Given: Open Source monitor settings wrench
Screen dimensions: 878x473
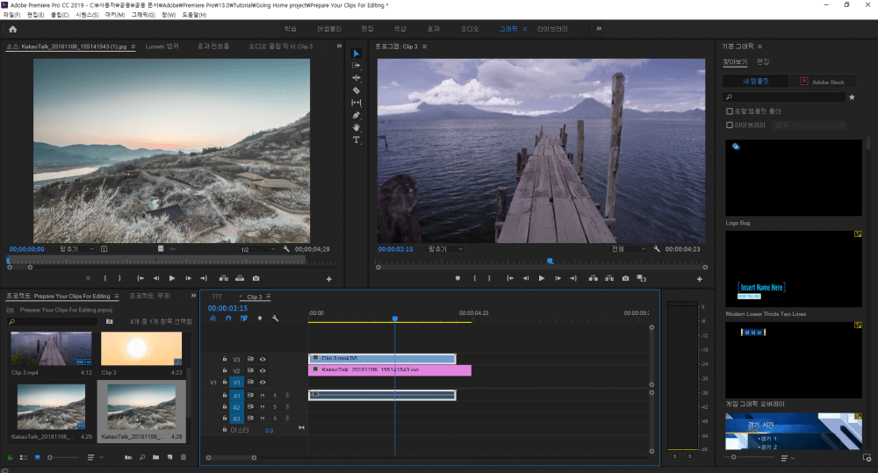Looking at the screenshot, I should point(286,248).
